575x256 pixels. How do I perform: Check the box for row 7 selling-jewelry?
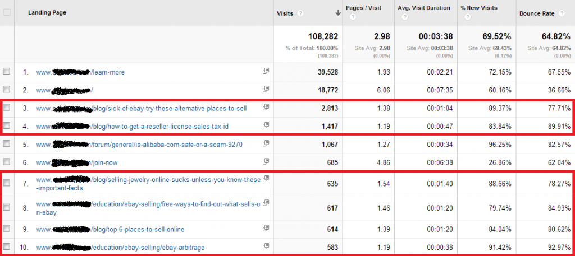point(7,183)
